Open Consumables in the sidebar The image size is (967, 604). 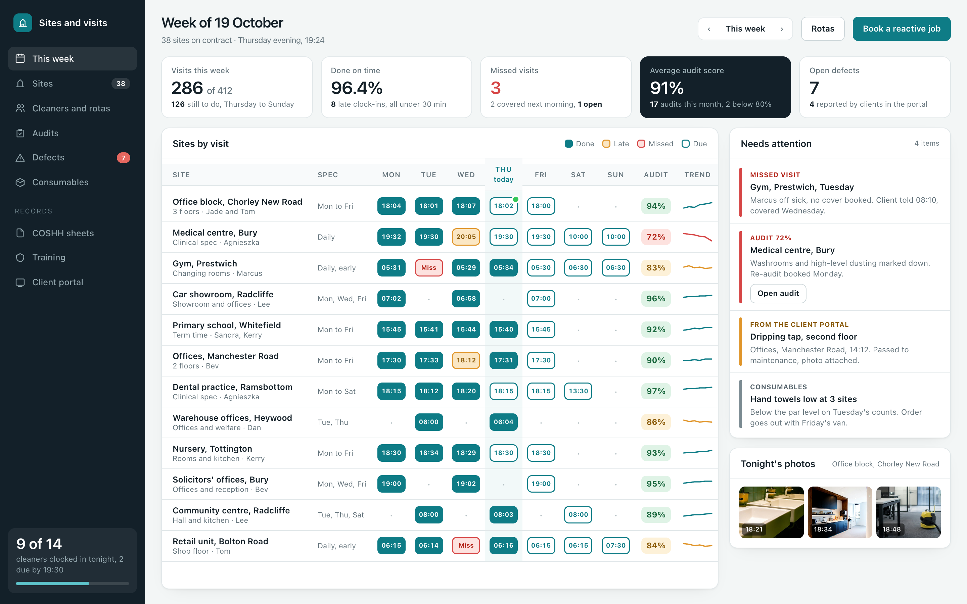(72, 182)
